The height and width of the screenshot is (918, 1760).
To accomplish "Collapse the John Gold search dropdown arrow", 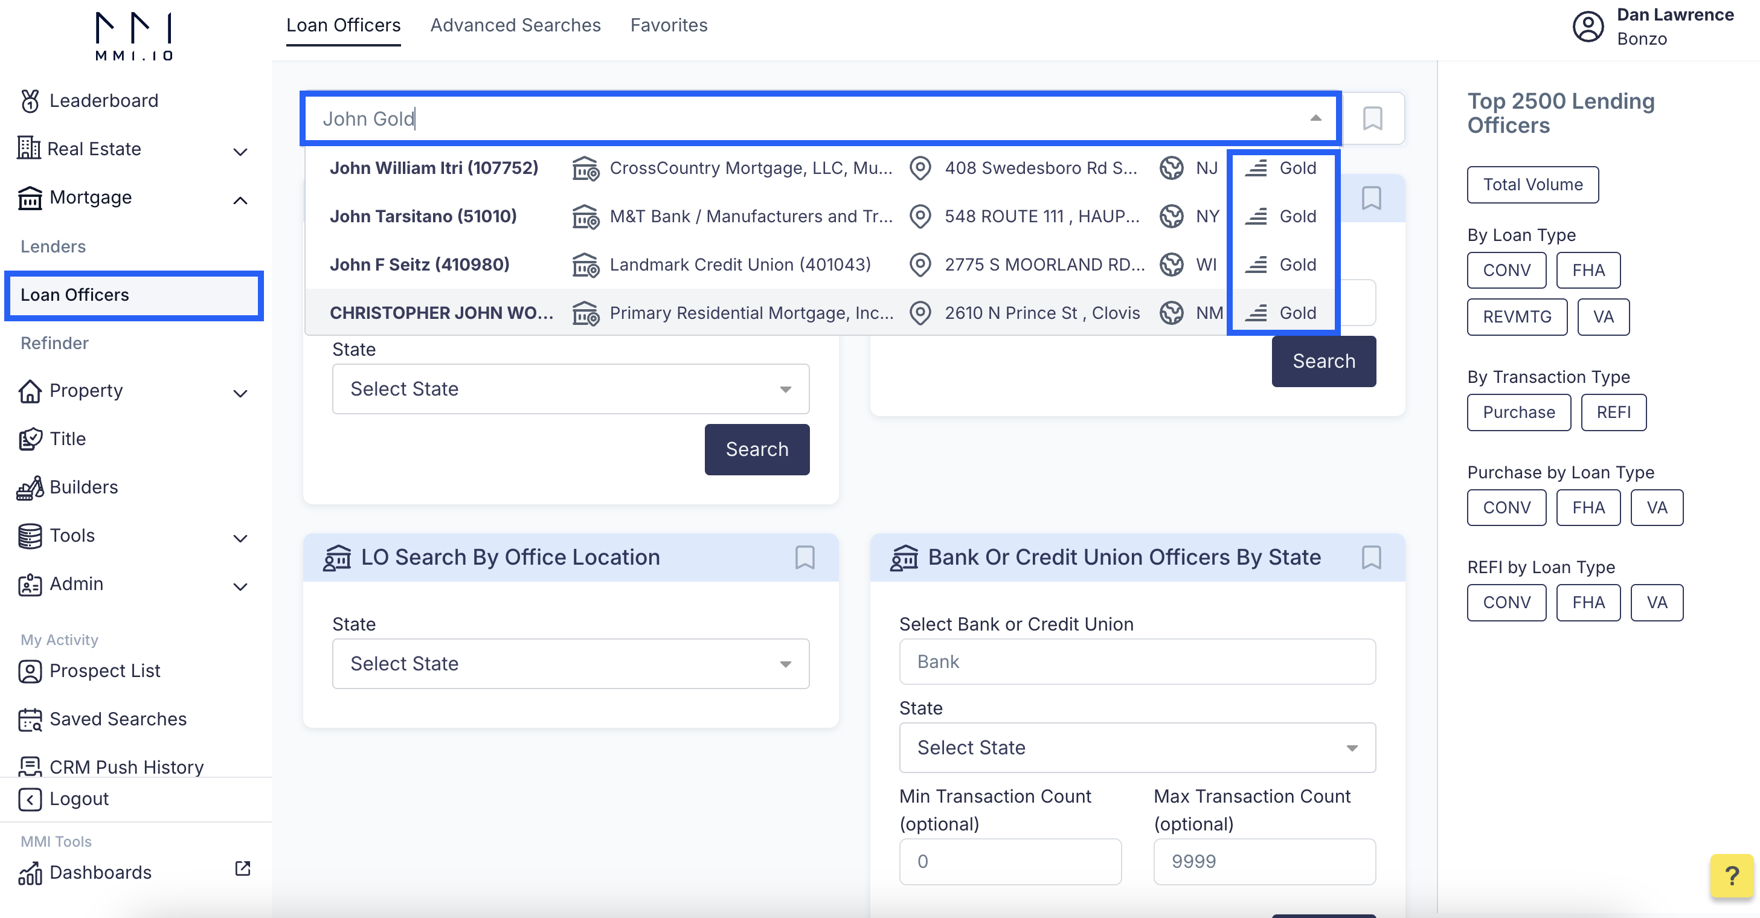I will tap(1315, 118).
